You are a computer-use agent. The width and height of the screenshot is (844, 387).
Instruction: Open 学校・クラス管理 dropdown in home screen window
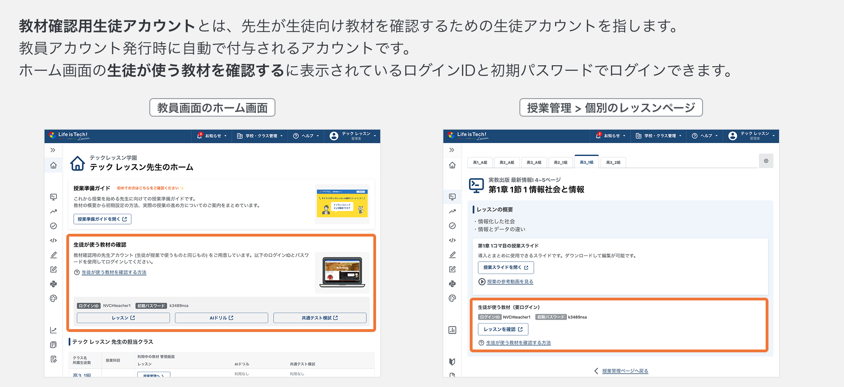click(x=260, y=136)
